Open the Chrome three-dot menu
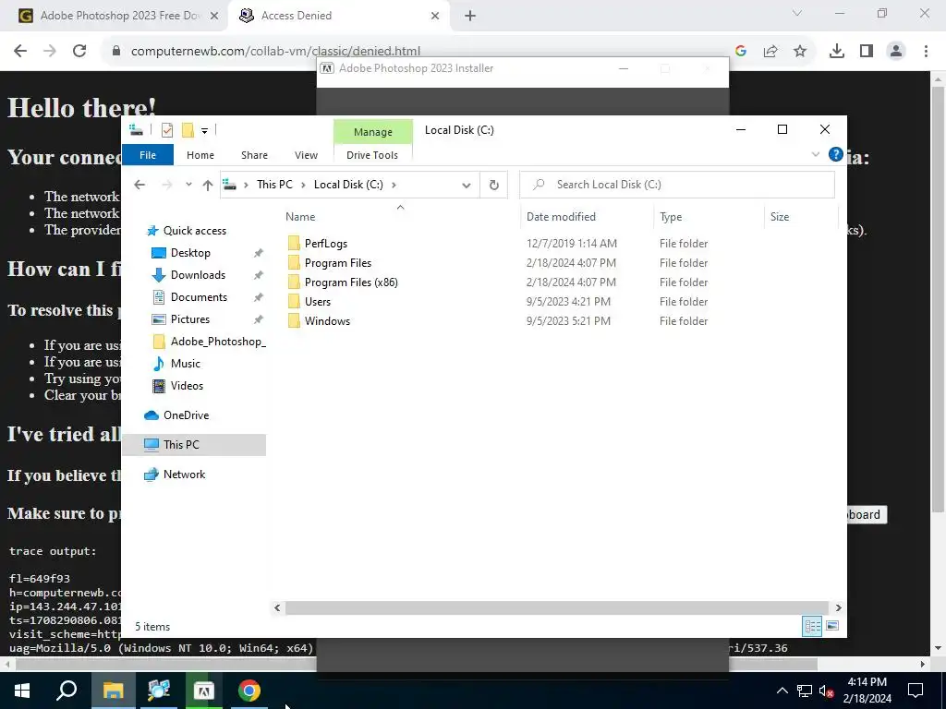 (926, 52)
